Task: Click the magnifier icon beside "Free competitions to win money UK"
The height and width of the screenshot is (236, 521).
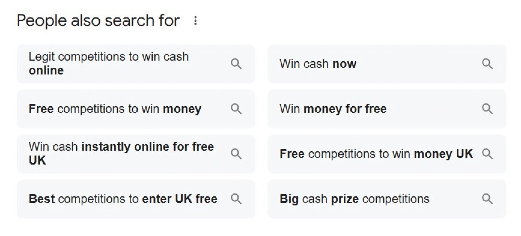Action: coord(487,153)
